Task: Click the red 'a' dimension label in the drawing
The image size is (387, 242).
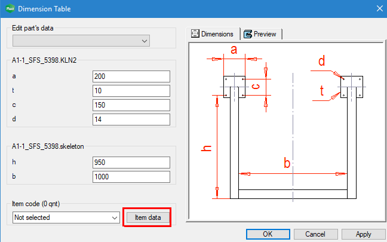Action: pos(234,50)
